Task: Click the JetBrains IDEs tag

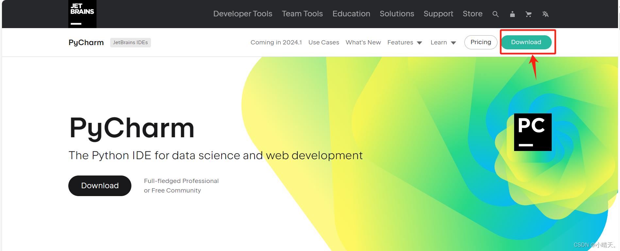Action: click(130, 42)
